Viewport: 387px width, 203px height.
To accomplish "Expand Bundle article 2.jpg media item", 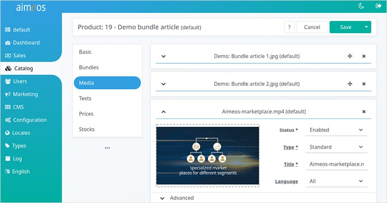I will (163, 84).
